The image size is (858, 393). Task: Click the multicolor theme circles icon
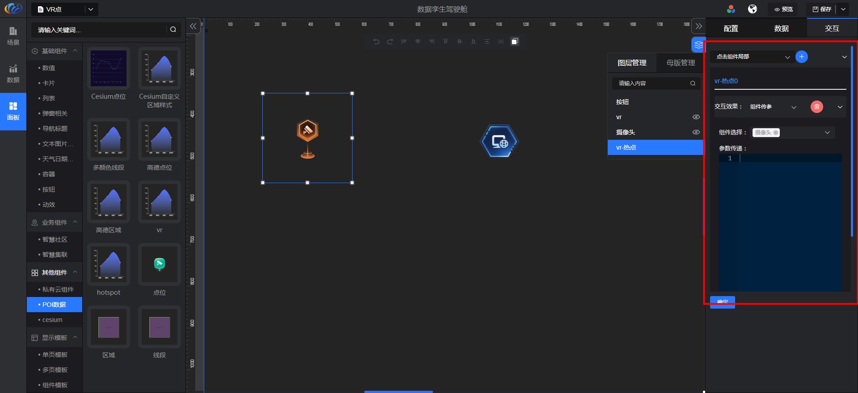coord(731,9)
